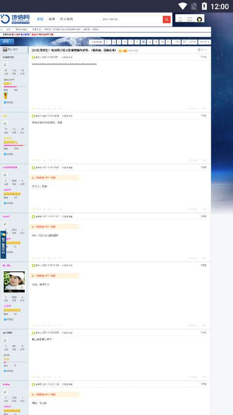233x415 pixels.
Task: Click the battery icon in status bar
Action: point(204,6)
